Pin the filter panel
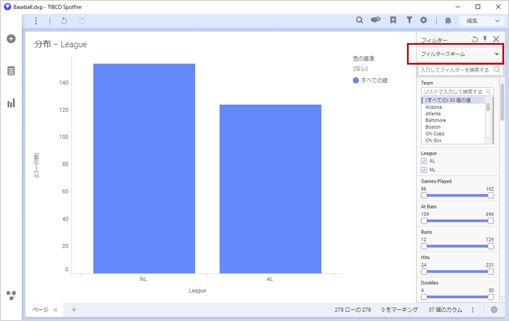This screenshot has height=321, width=509. (485, 39)
